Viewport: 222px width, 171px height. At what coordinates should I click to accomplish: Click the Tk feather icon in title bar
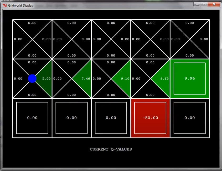[4, 5]
